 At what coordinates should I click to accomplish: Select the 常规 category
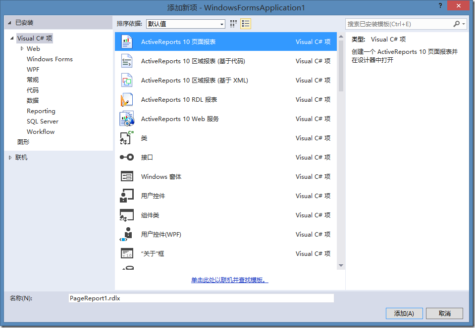click(33, 80)
